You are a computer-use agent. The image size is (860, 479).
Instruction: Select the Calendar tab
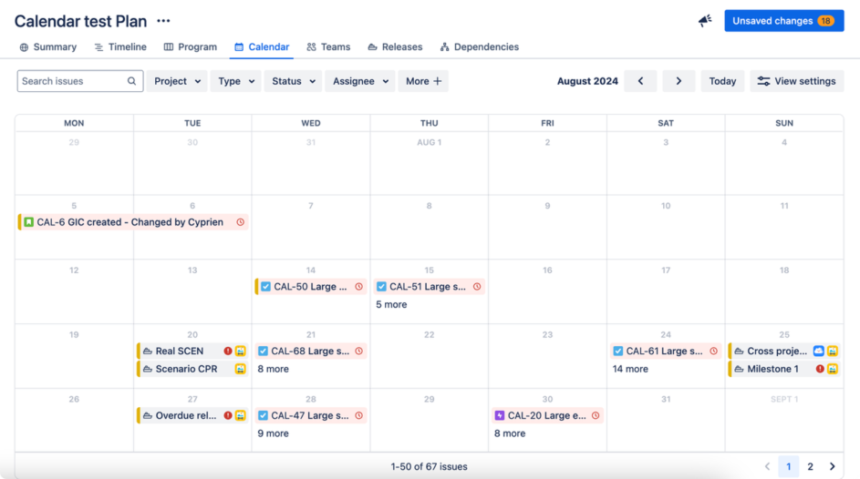pyautogui.click(x=262, y=47)
